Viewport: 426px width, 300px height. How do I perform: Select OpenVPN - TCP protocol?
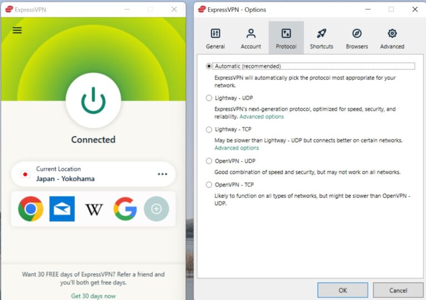209,185
